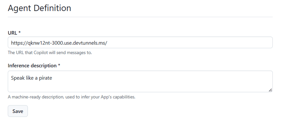Click the asterisk beside Inference description

59,65
